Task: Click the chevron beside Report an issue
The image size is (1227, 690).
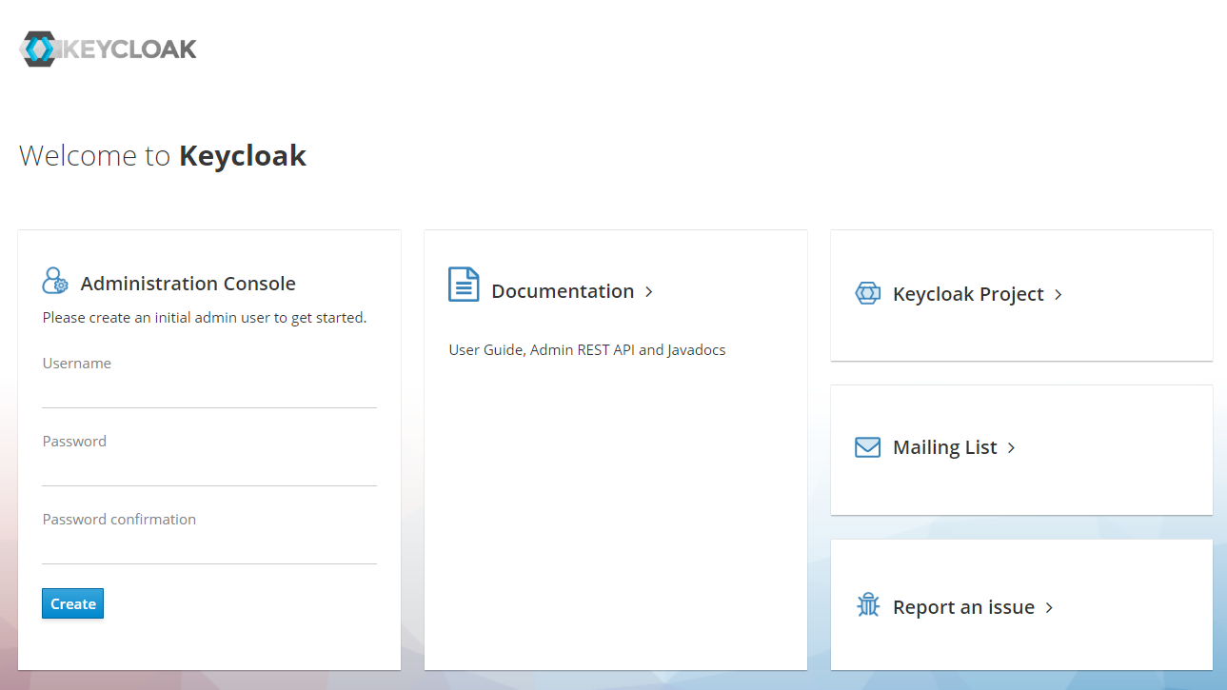Action: coord(1049,608)
